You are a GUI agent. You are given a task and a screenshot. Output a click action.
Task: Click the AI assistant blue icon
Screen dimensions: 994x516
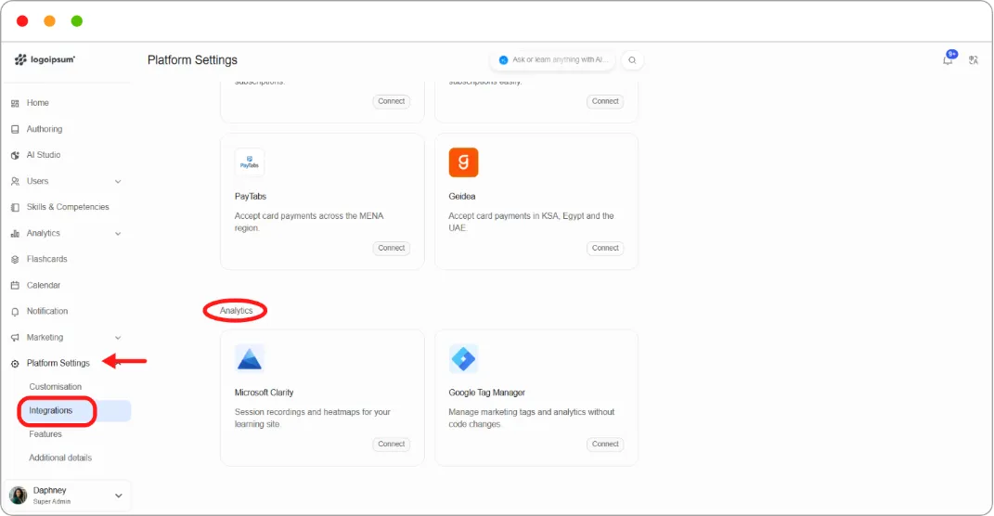coord(503,59)
